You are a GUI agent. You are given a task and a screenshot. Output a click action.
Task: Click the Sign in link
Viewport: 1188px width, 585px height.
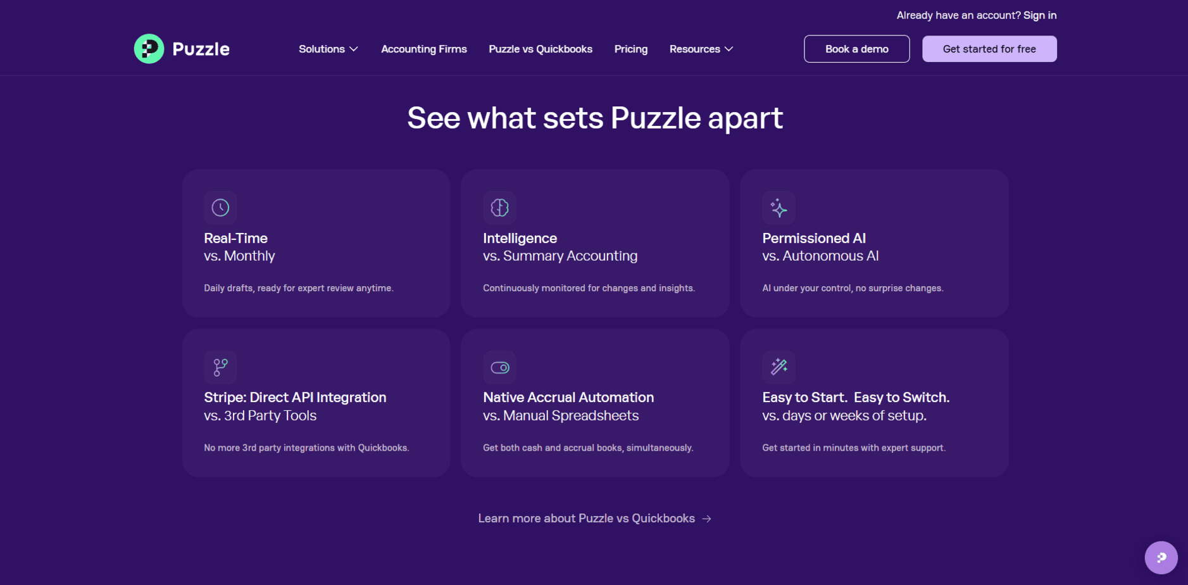tap(1039, 15)
